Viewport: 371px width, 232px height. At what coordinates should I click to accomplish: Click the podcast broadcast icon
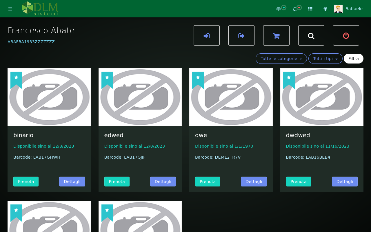click(x=325, y=9)
